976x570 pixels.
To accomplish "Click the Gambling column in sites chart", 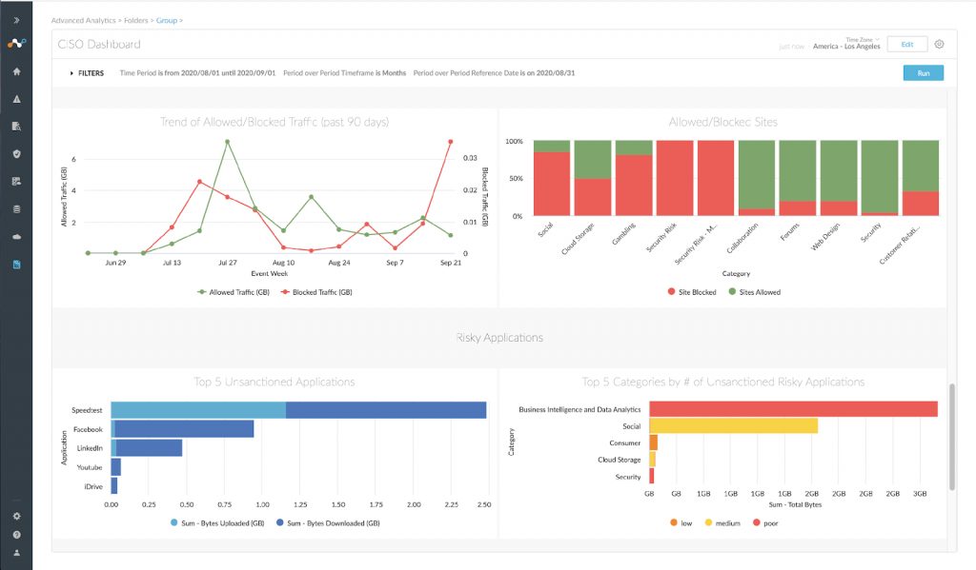I will (x=634, y=178).
